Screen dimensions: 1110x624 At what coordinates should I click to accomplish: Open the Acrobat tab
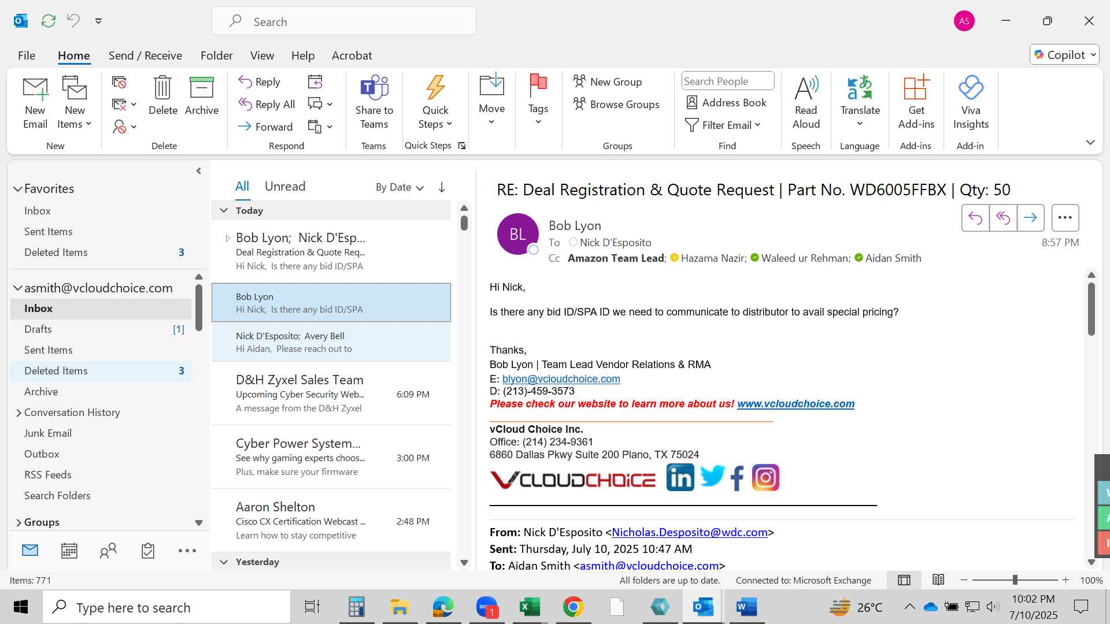351,55
